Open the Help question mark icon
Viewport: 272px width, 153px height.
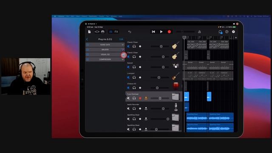tap(233, 32)
